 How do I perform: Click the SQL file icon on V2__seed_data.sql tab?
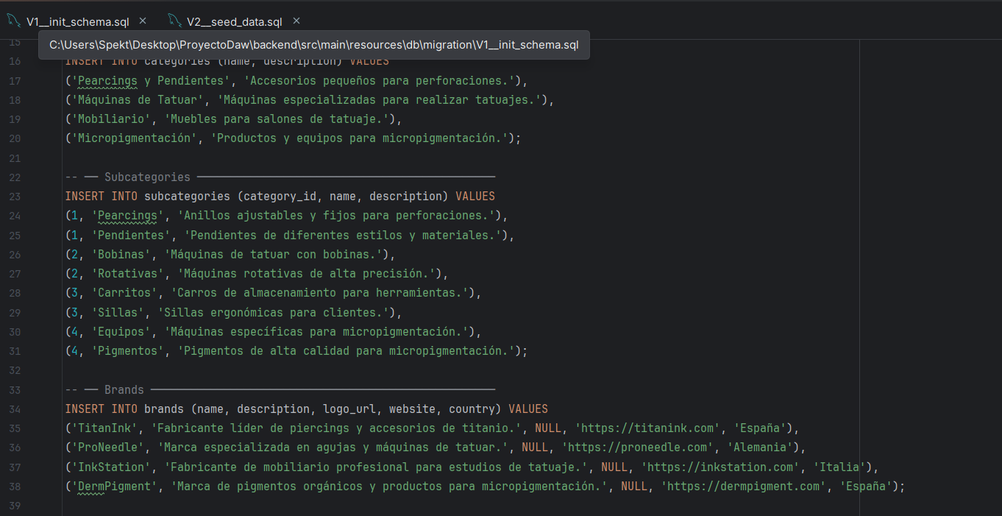tap(174, 21)
